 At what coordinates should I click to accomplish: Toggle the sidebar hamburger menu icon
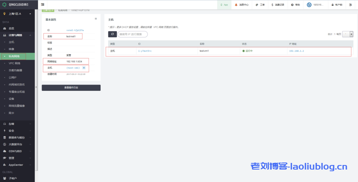[43, 5]
